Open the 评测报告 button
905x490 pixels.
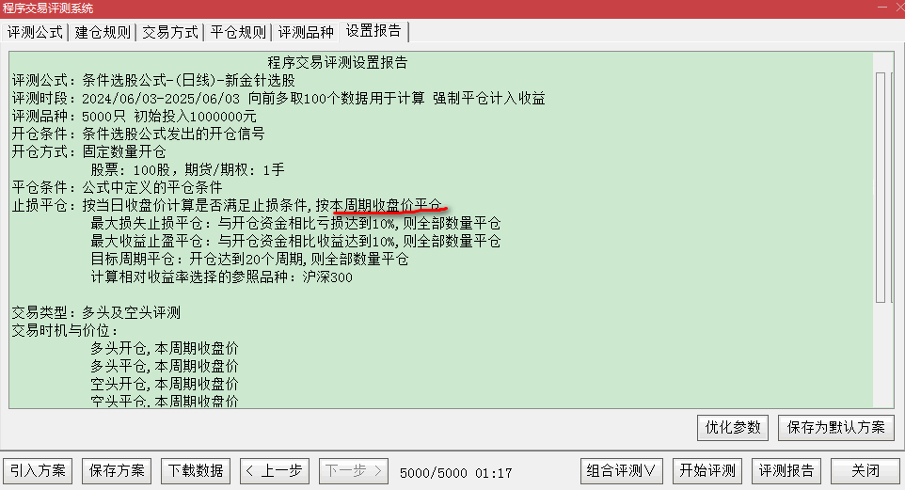786,471
